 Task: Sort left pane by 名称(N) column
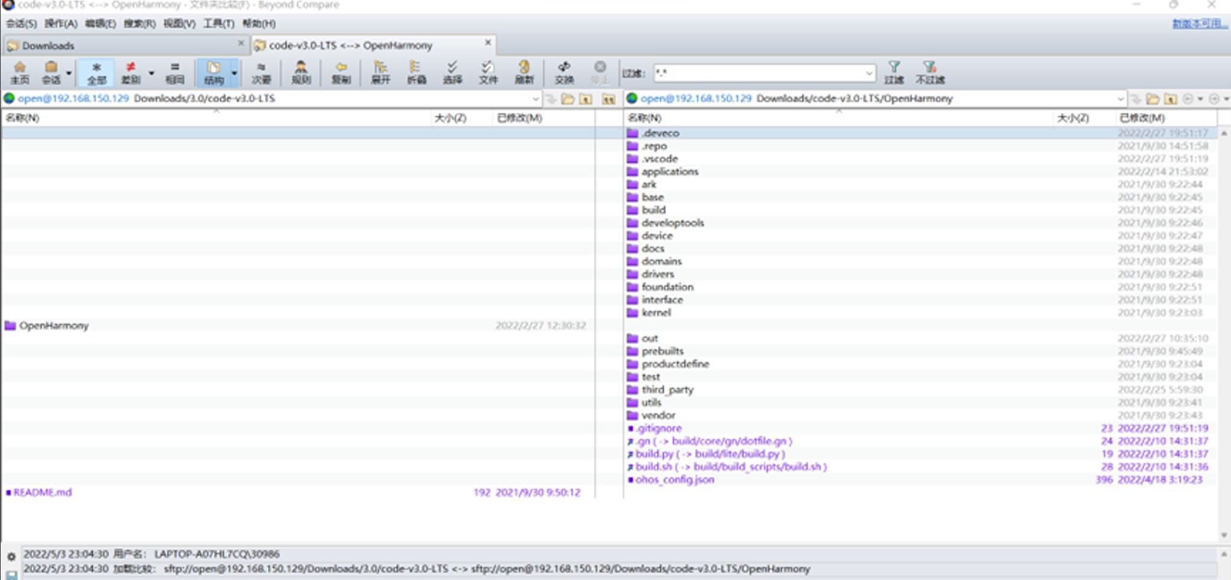216,118
